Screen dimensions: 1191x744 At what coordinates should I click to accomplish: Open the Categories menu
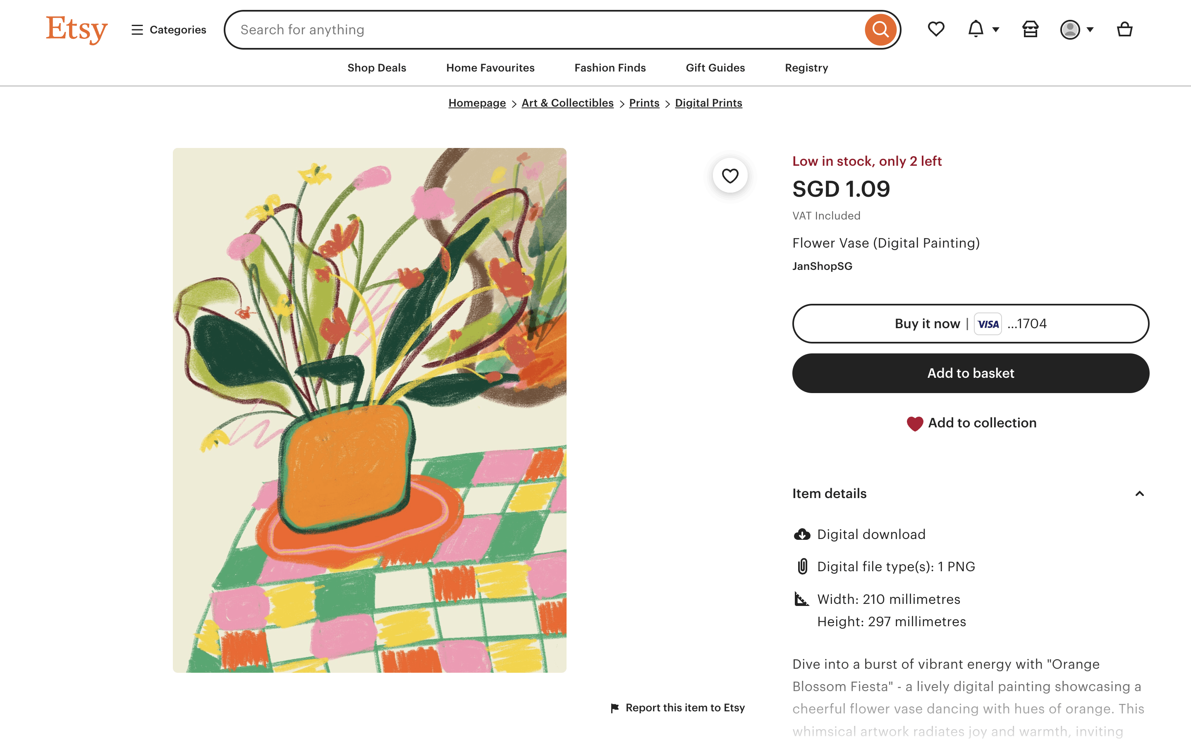click(x=169, y=29)
